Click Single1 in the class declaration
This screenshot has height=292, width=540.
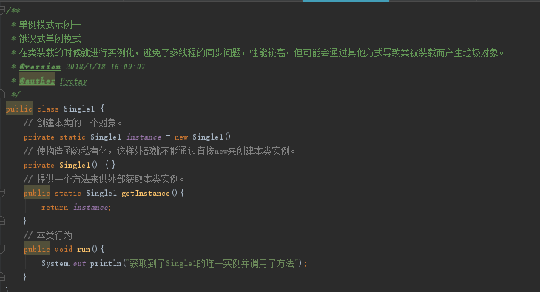point(79,109)
